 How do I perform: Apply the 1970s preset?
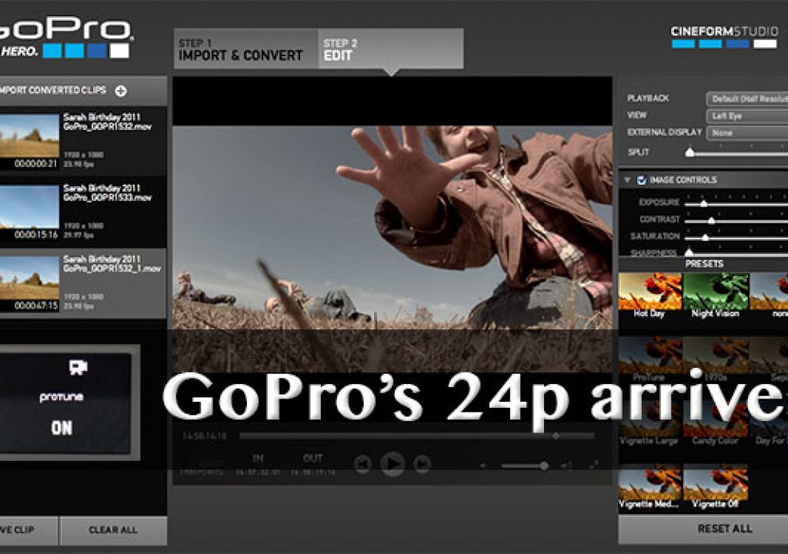(x=716, y=359)
